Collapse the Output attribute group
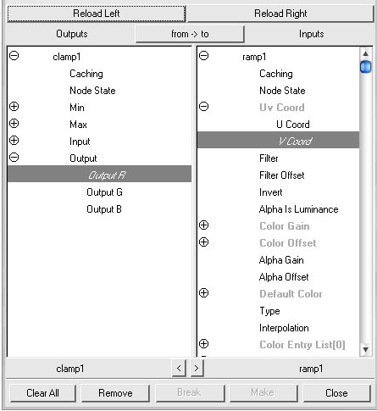The image size is (377, 411). pos(14,158)
